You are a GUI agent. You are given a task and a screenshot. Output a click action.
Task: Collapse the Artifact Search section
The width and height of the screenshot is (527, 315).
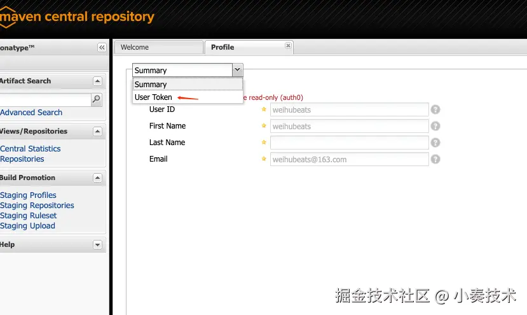[97, 81]
